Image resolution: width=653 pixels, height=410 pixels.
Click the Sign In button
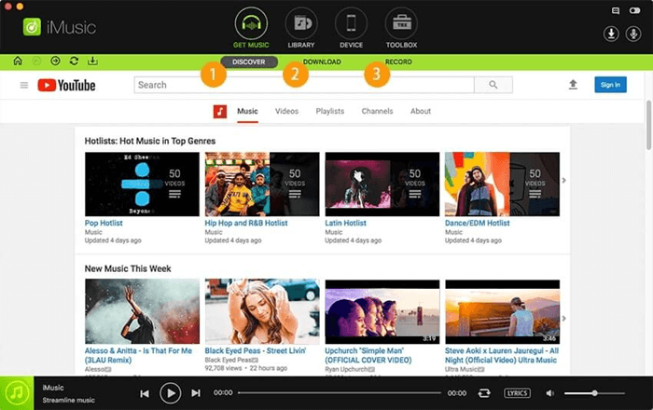pyautogui.click(x=610, y=85)
